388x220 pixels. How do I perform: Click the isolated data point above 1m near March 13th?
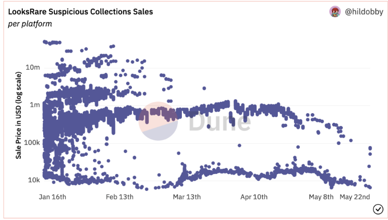tap(204, 88)
